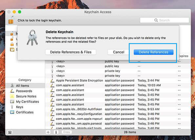195x140 pixels.
Task: Click Delete References & Files button
Action: tap(71, 52)
